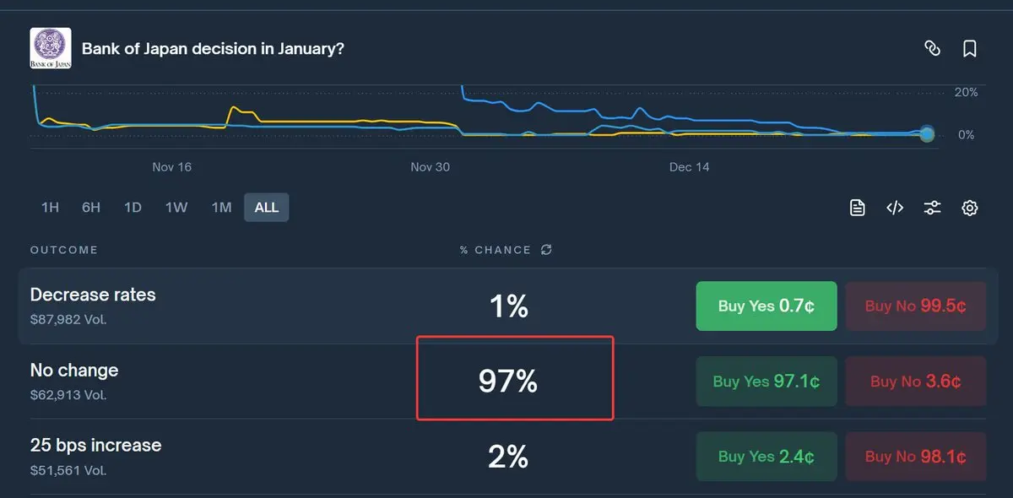The image size is (1013, 498).
Task: Buy Yes on Decrease rates at 0.7¢
Action: coord(766,306)
